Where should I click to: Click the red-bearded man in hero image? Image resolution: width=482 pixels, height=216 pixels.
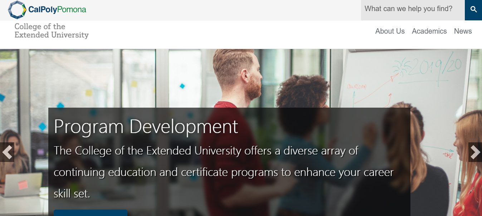tap(238, 75)
